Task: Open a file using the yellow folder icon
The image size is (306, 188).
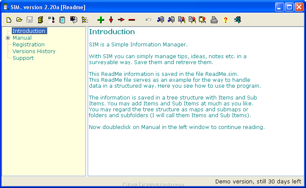Action: point(19,20)
